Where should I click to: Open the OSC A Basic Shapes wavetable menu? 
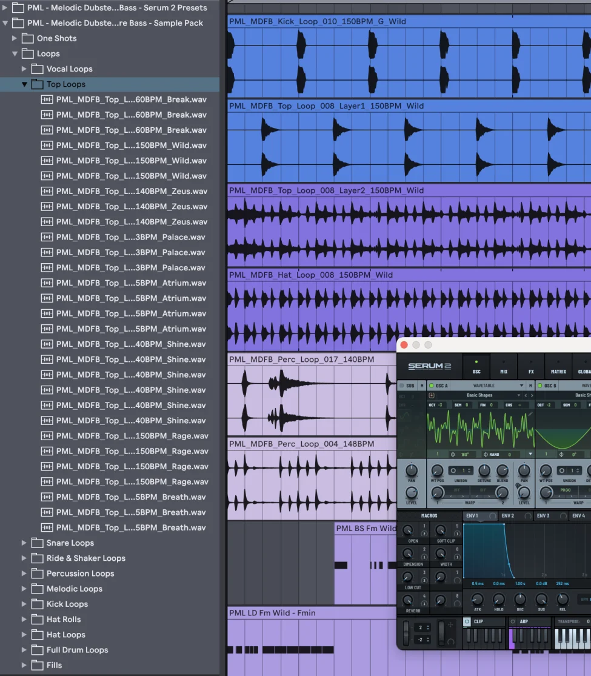[x=479, y=395]
